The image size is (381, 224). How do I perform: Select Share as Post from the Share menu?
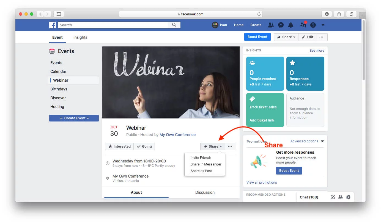point(201,171)
